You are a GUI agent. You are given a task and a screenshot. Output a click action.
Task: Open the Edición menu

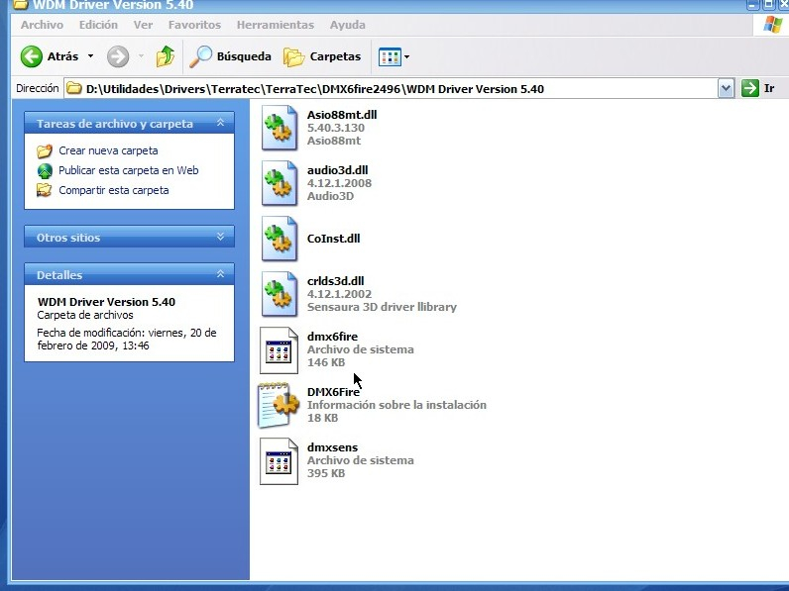(x=98, y=25)
